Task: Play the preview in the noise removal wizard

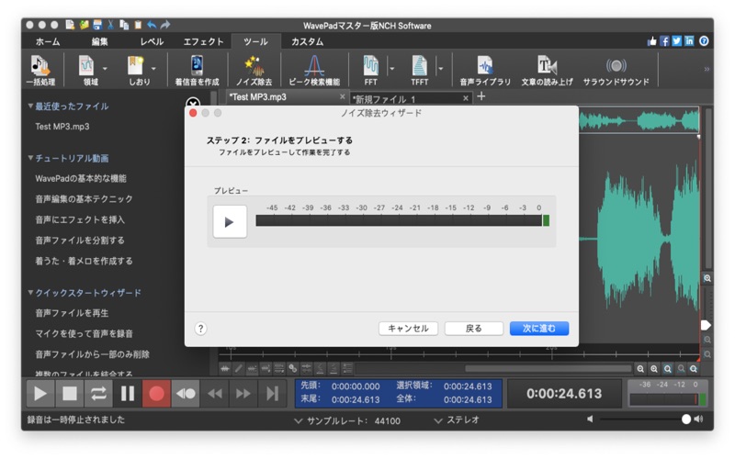Action: [x=230, y=221]
